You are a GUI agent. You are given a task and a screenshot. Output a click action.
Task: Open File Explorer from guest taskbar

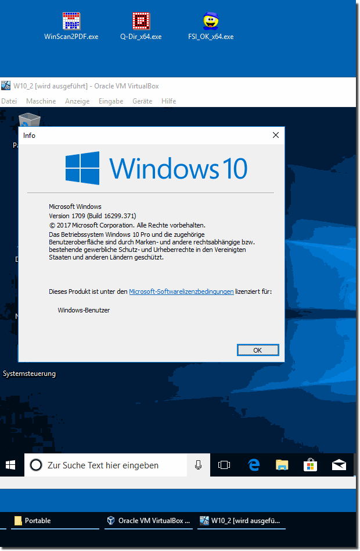click(x=282, y=465)
